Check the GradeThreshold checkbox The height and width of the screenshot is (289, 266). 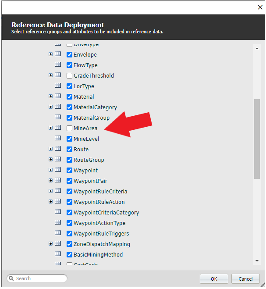pyautogui.click(x=69, y=76)
